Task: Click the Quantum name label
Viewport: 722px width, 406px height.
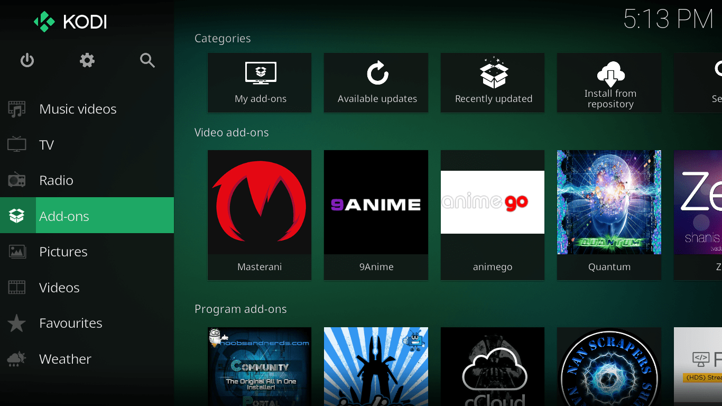Action: [x=609, y=267]
